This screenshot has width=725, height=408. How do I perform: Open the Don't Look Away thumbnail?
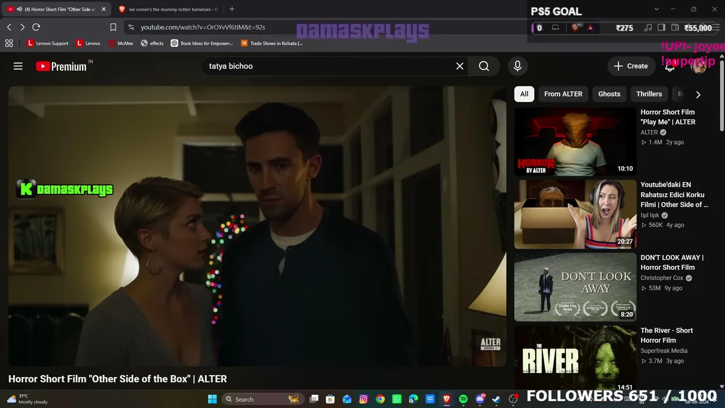[575, 287]
